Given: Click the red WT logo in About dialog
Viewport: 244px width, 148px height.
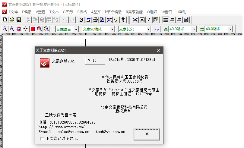Looking at the screenshot, I should tap(45, 63).
